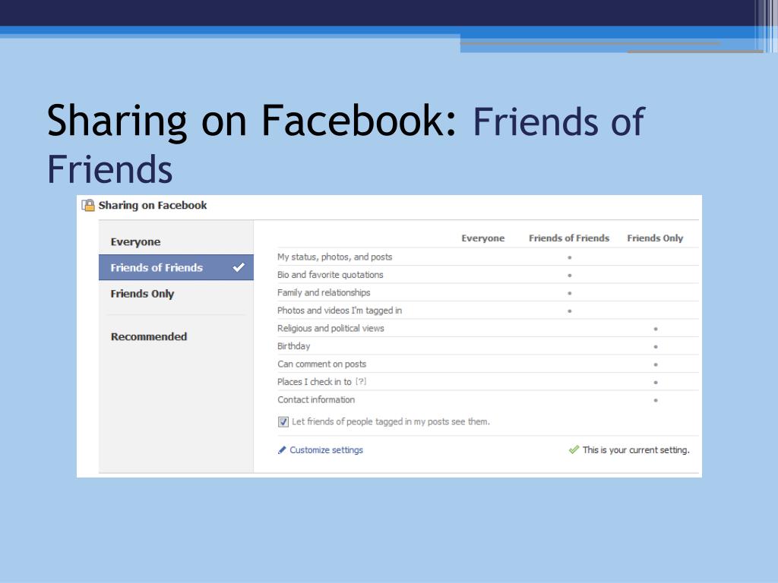Screen dimensions: 778x583
Task: Click the green checkmark beside current setting
Action: tap(574, 449)
